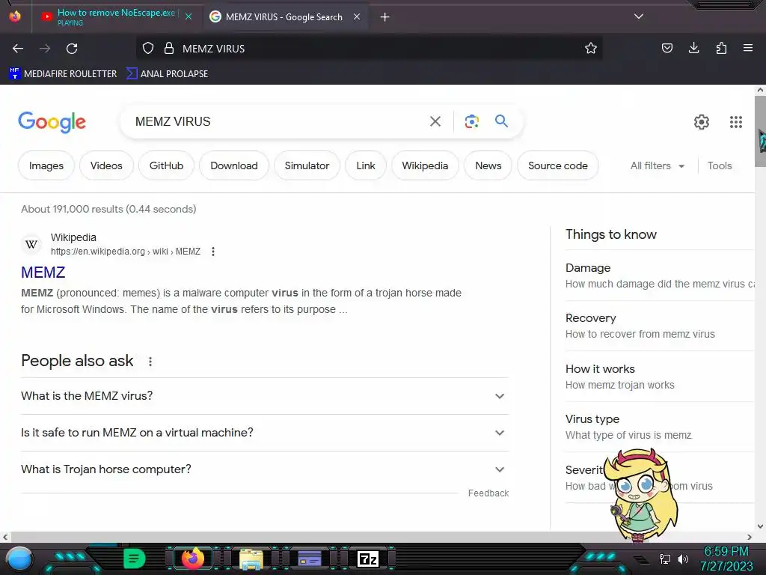Viewport: 766px width, 575px height.
Task: Click the Wikipedia W favicon
Action: (31, 244)
